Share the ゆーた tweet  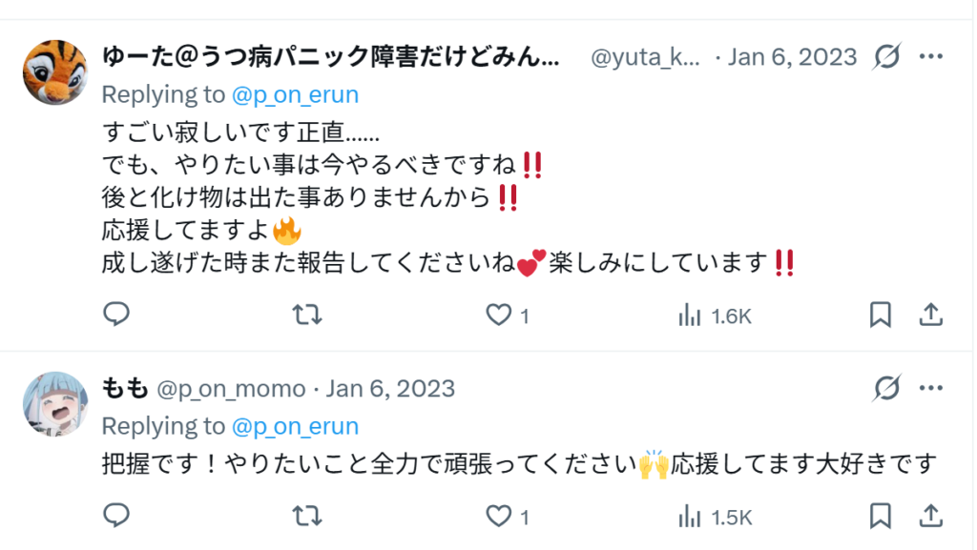point(930,315)
